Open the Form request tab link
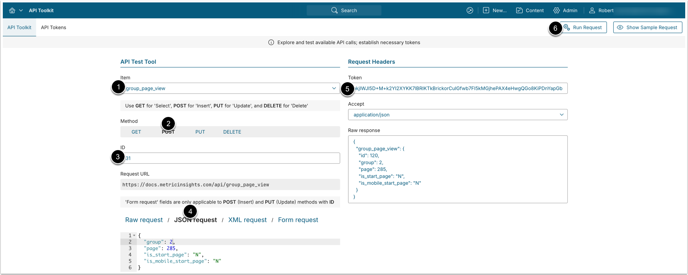This screenshot has height=275, width=688. [x=298, y=220]
